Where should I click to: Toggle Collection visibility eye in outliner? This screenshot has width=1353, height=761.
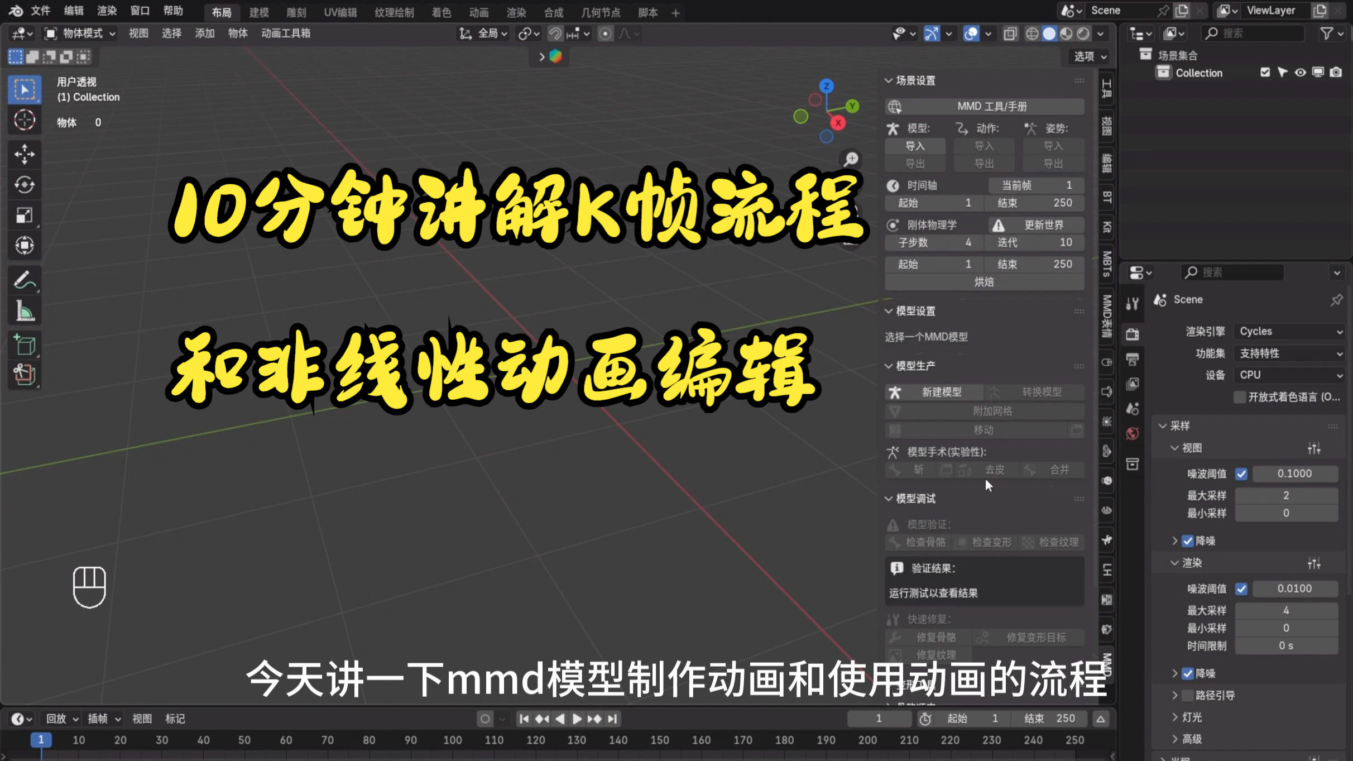point(1300,72)
